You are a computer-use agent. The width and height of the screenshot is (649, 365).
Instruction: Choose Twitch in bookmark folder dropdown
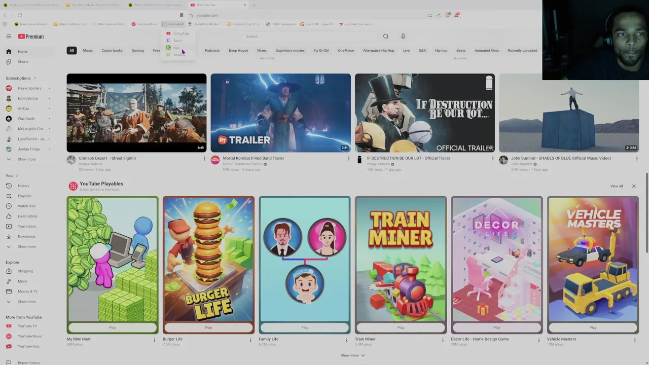[177, 41]
